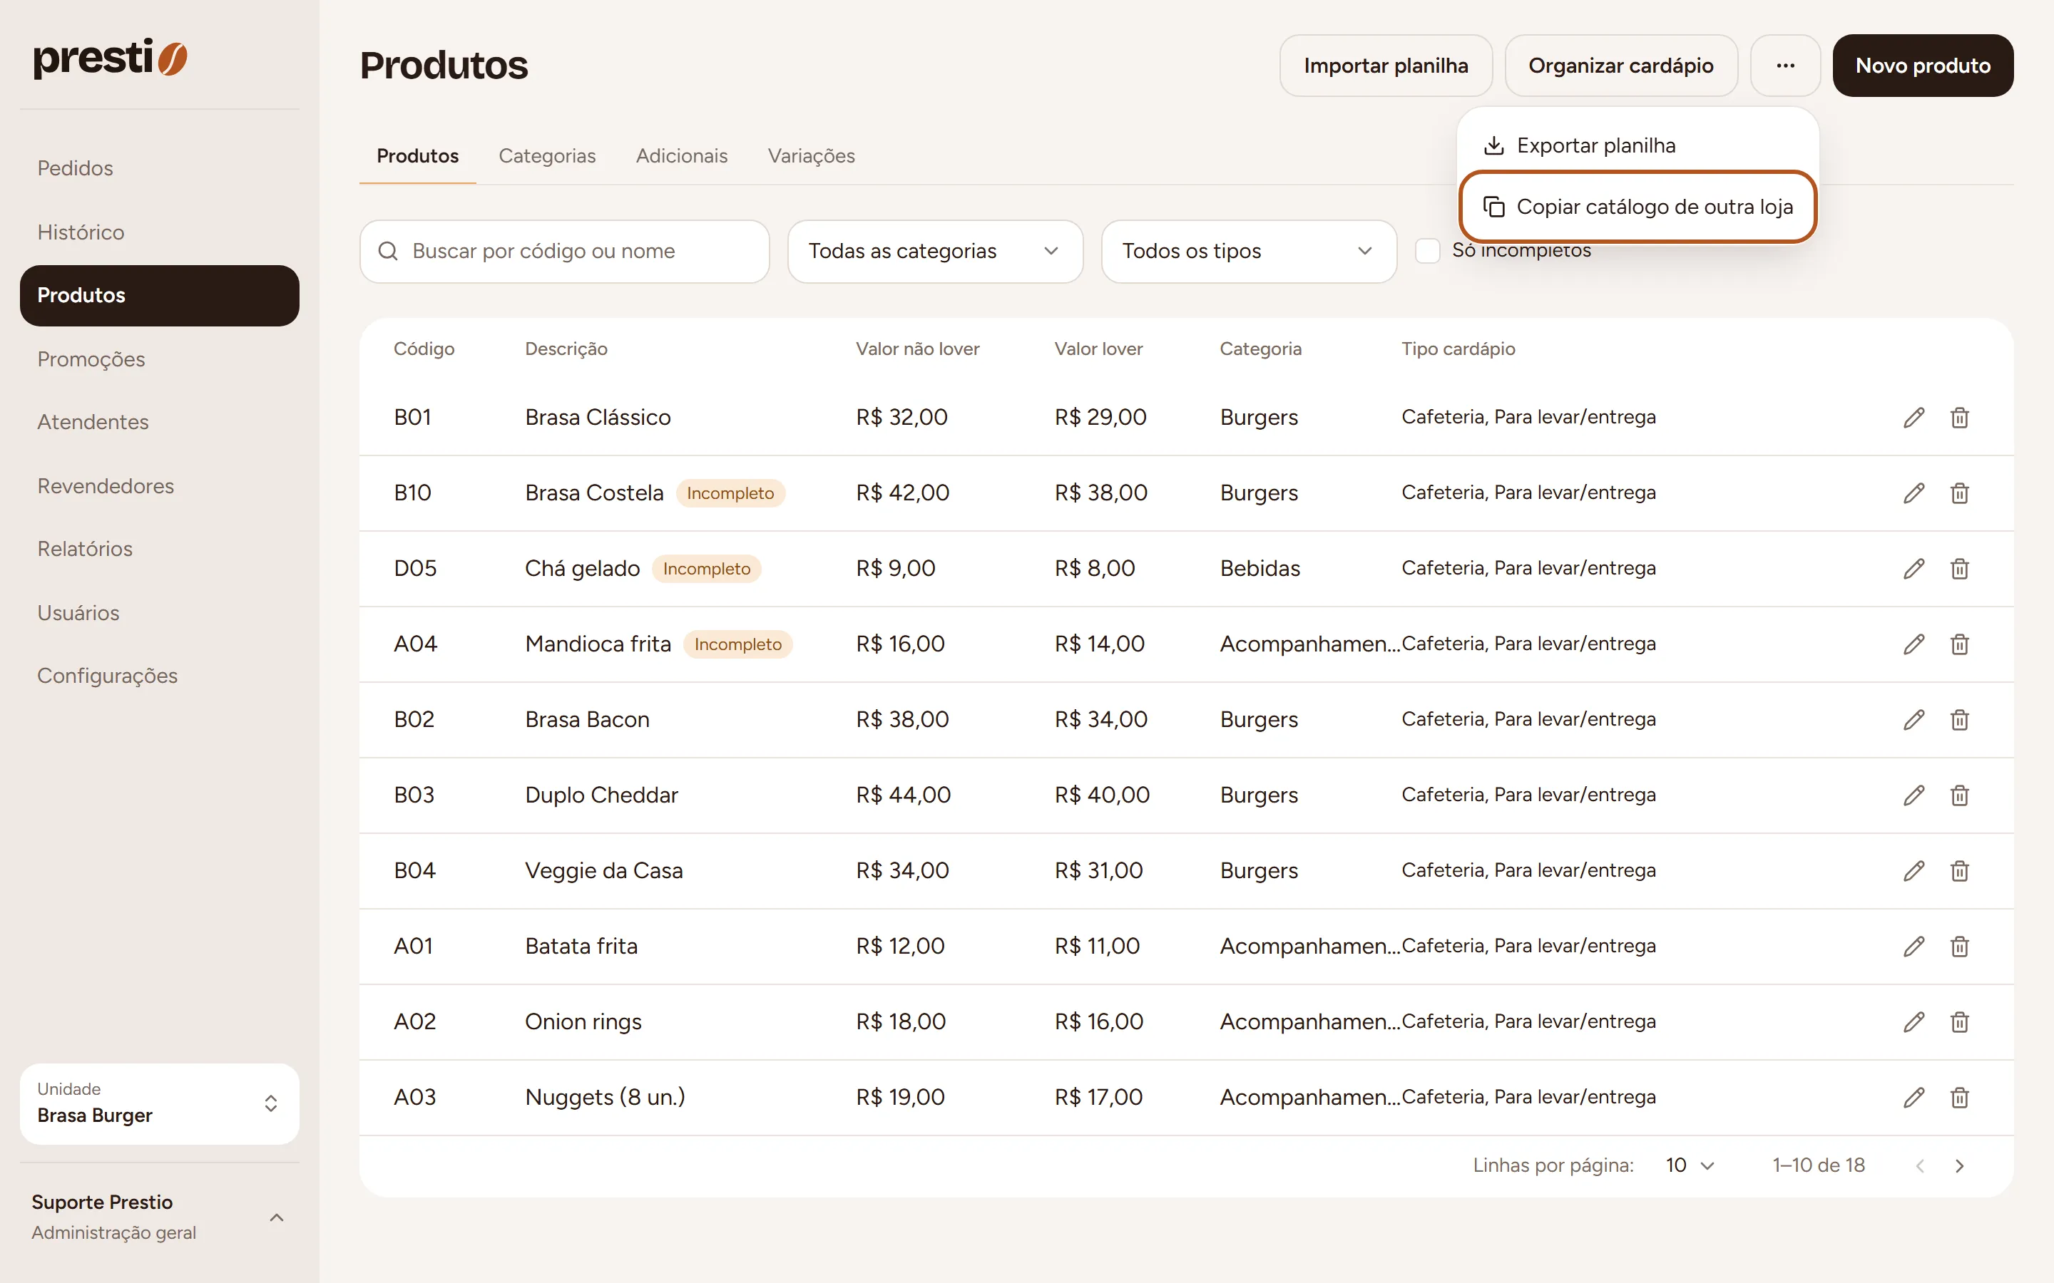Choose Copiar catálogo de outra loja
The height and width of the screenshot is (1283, 2054).
[x=1637, y=207]
